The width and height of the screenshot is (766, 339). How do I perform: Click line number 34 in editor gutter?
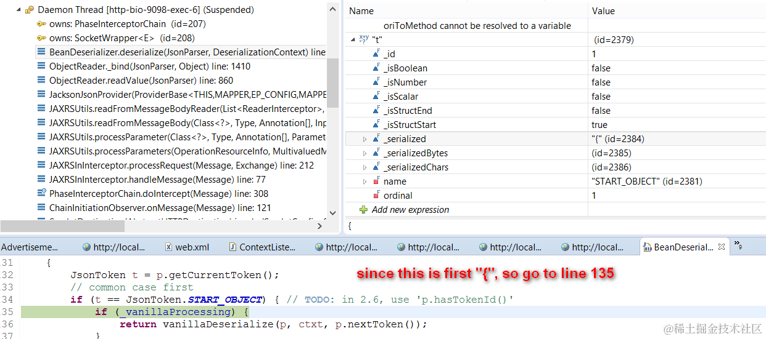point(7,300)
